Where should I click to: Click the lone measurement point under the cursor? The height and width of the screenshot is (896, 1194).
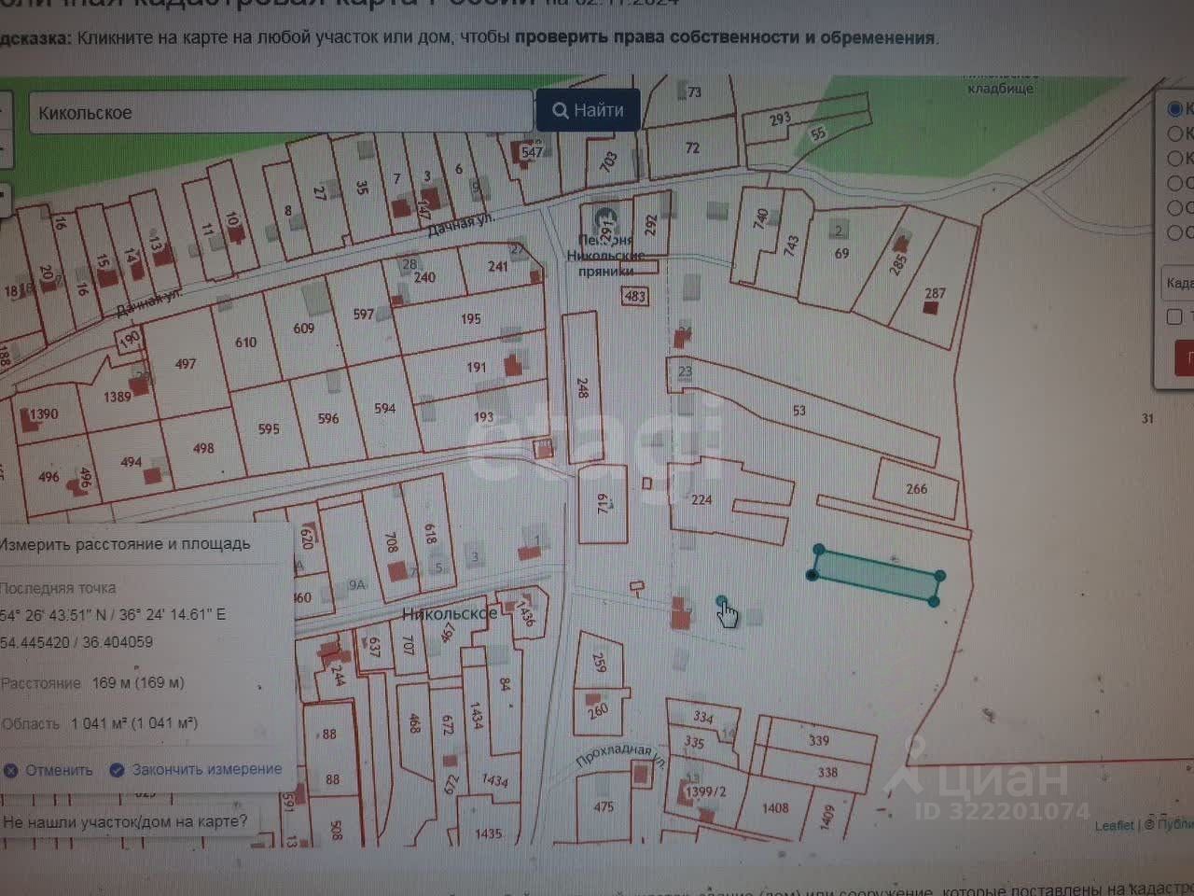click(x=721, y=601)
